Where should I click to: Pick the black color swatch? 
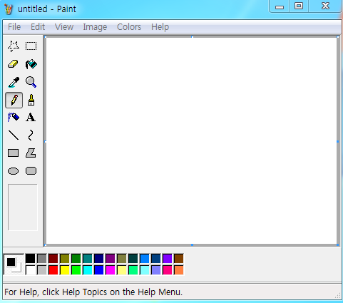coord(31,259)
